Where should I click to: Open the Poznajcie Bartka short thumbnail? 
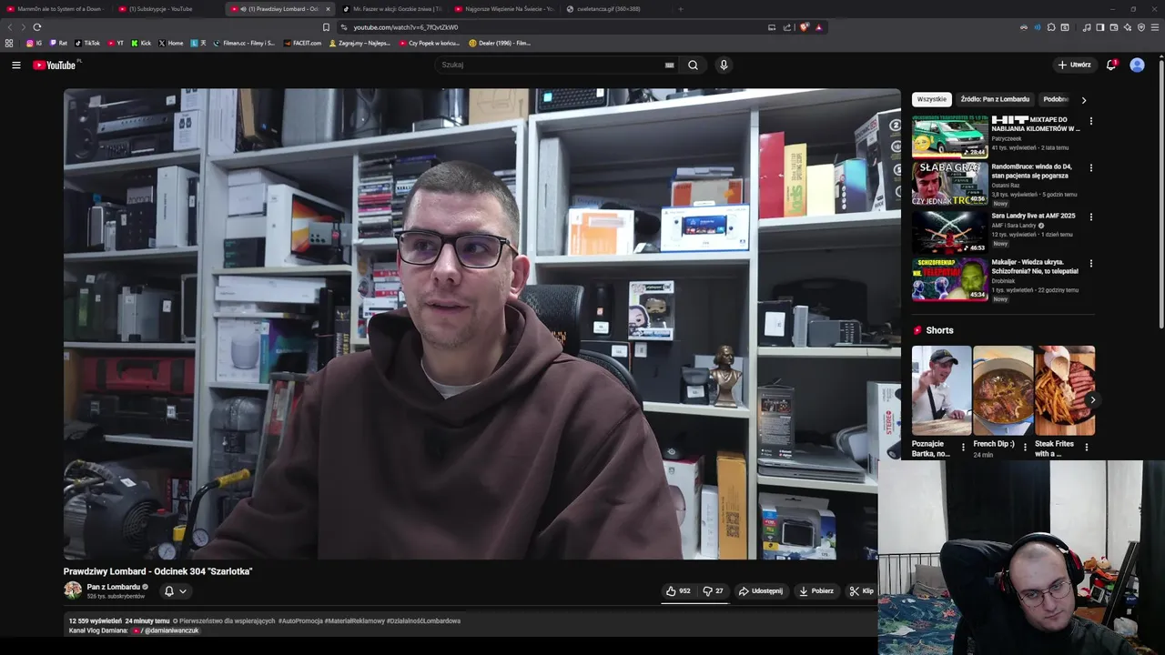pyautogui.click(x=941, y=390)
